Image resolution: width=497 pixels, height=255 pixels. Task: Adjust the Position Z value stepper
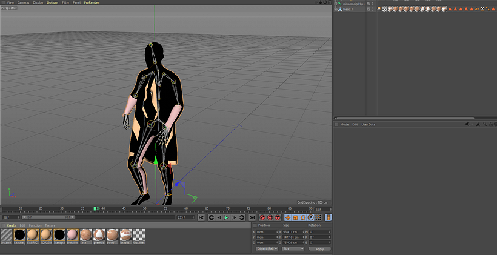click(278, 243)
